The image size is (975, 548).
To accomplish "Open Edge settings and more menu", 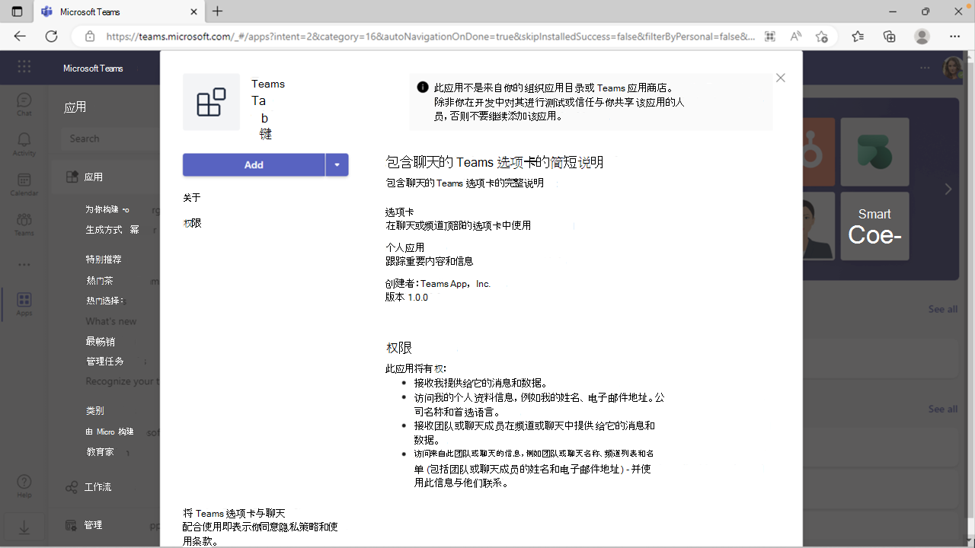I will [x=954, y=37].
